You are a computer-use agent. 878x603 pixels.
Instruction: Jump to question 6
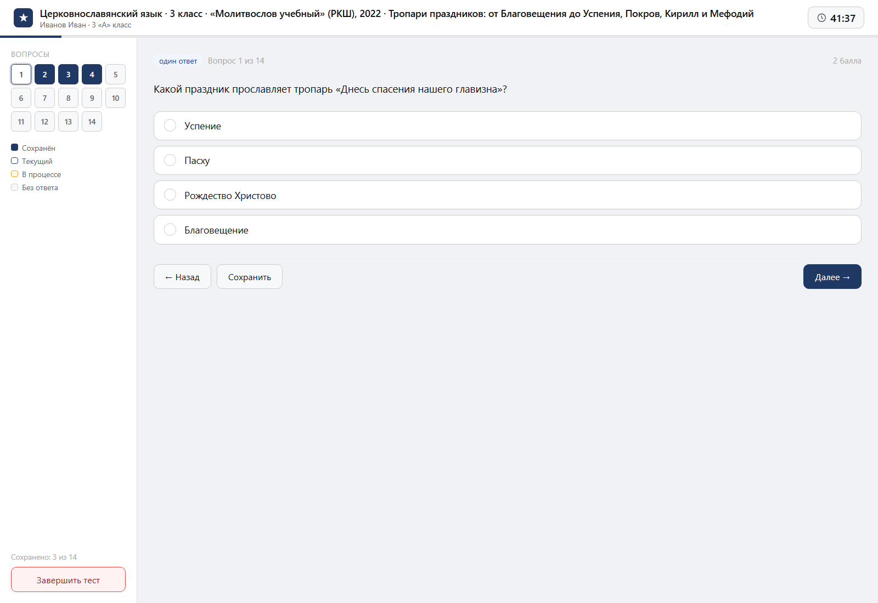coord(21,98)
